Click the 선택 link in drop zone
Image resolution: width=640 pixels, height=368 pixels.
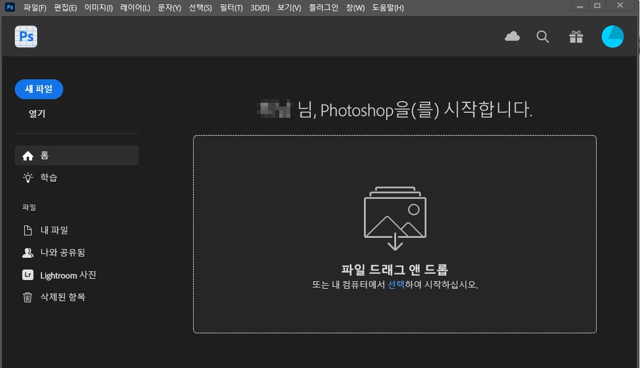tap(396, 285)
